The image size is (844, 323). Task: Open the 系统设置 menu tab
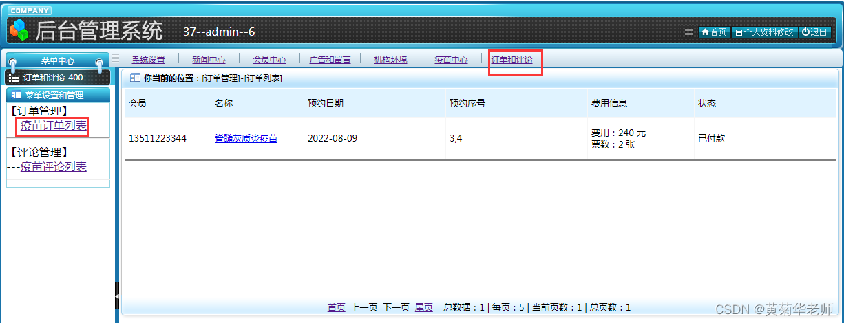[148, 60]
